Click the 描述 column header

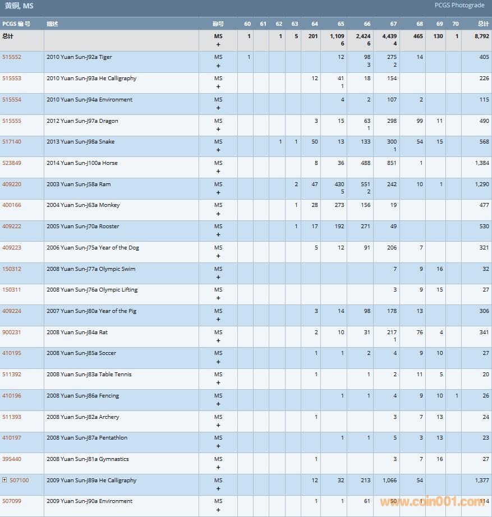tap(52, 24)
